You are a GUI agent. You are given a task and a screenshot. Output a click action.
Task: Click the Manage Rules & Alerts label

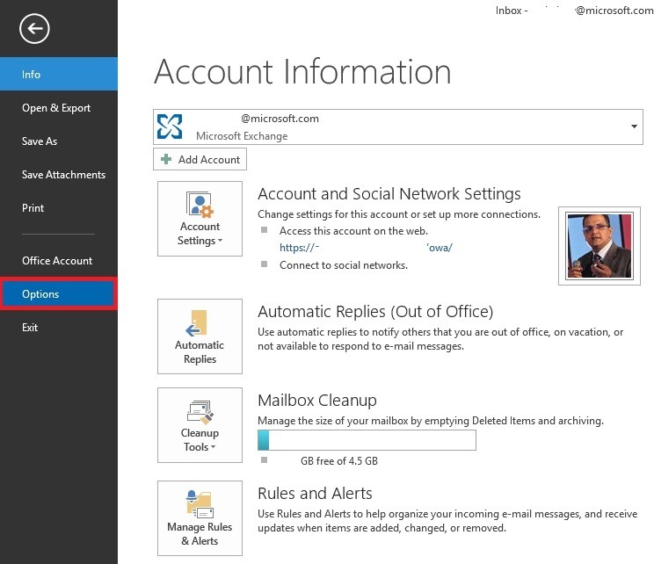pyautogui.click(x=200, y=533)
